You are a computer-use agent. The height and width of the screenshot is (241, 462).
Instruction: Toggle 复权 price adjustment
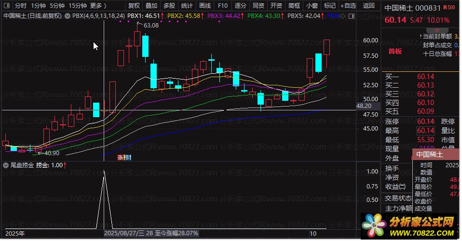click(x=134, y=6)
